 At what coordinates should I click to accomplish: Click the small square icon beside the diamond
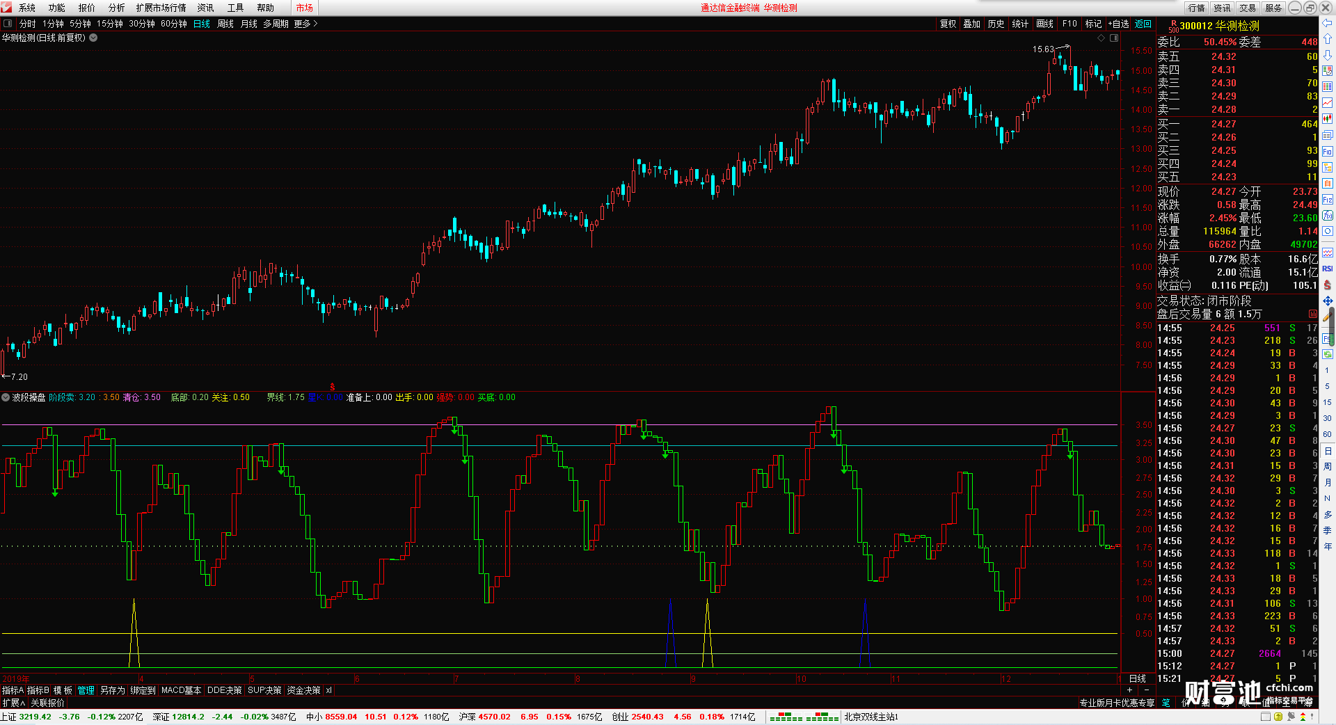pos(1114,38)
